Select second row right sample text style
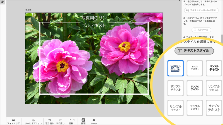The height and width of the screenshot is (125, 223). (214, 88)
